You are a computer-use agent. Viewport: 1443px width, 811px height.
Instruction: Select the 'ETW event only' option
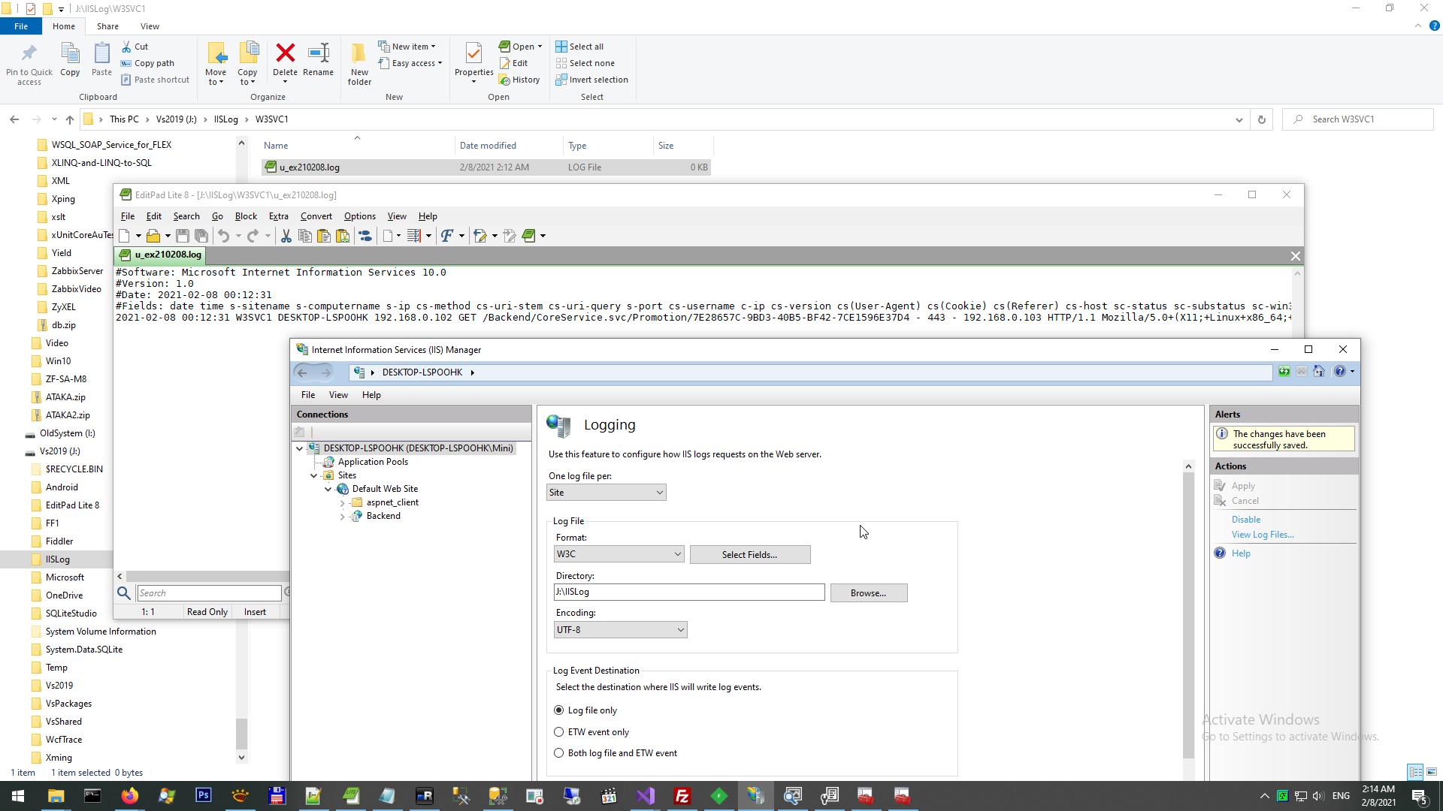(x=558, y=732)
